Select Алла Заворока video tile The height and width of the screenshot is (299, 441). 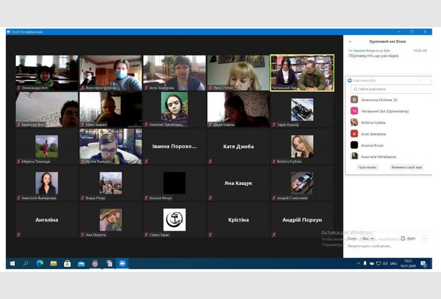(174, 73)
